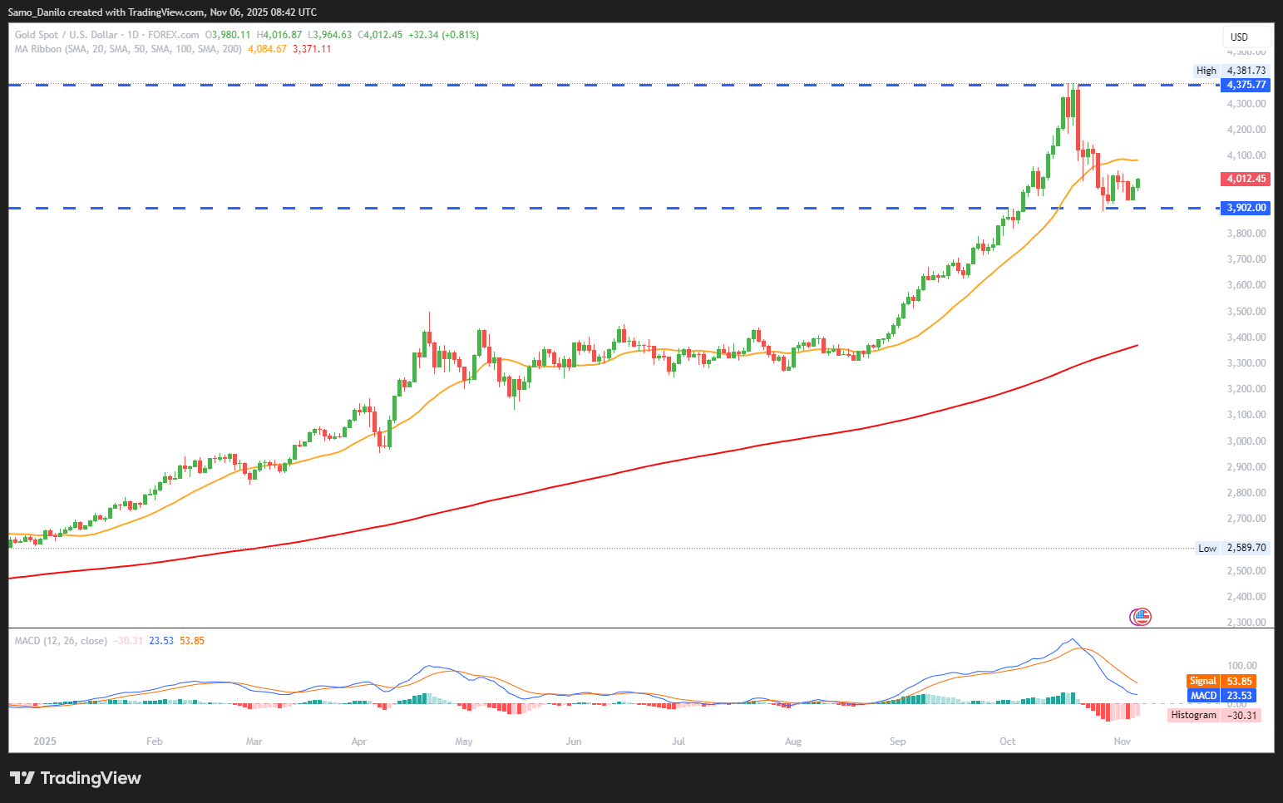Click the orange SMA value 4,084.67
This screenshot has height=803, width=1283.
267,49
